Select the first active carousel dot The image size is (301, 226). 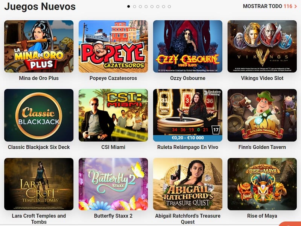(x=129, y=6)
